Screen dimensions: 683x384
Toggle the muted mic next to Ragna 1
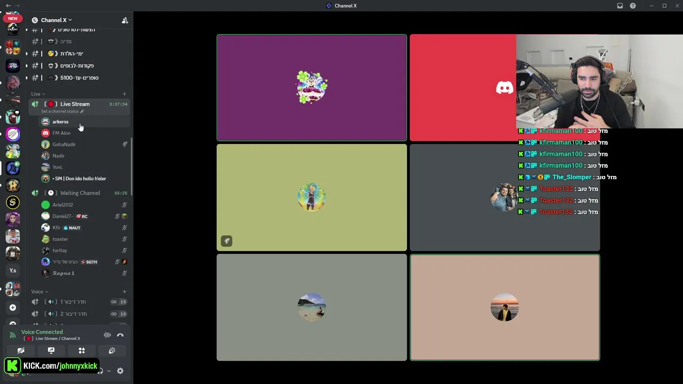[x=124, y=273]
